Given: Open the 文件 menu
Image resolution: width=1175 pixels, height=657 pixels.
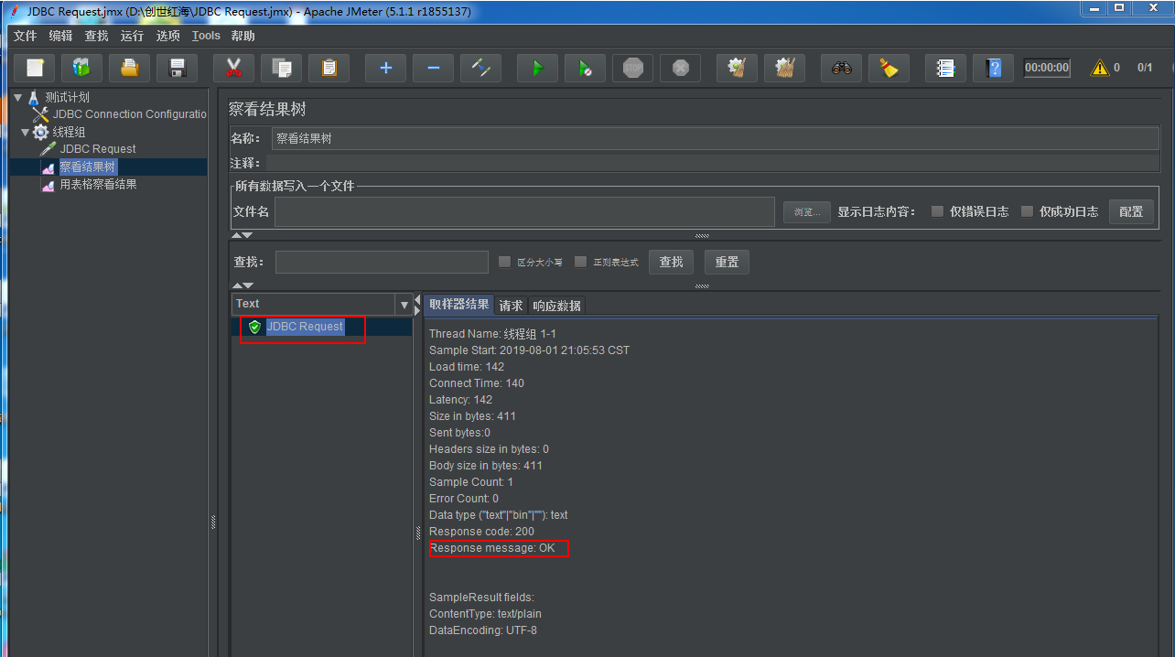Looking at the screenshot, I should (25, 36).
